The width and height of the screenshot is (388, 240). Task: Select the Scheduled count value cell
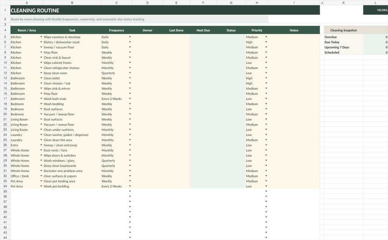pos(375,52)
